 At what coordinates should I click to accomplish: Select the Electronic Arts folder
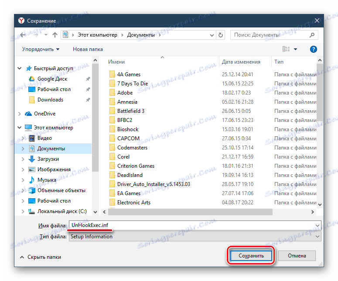(x=133, y=203)
